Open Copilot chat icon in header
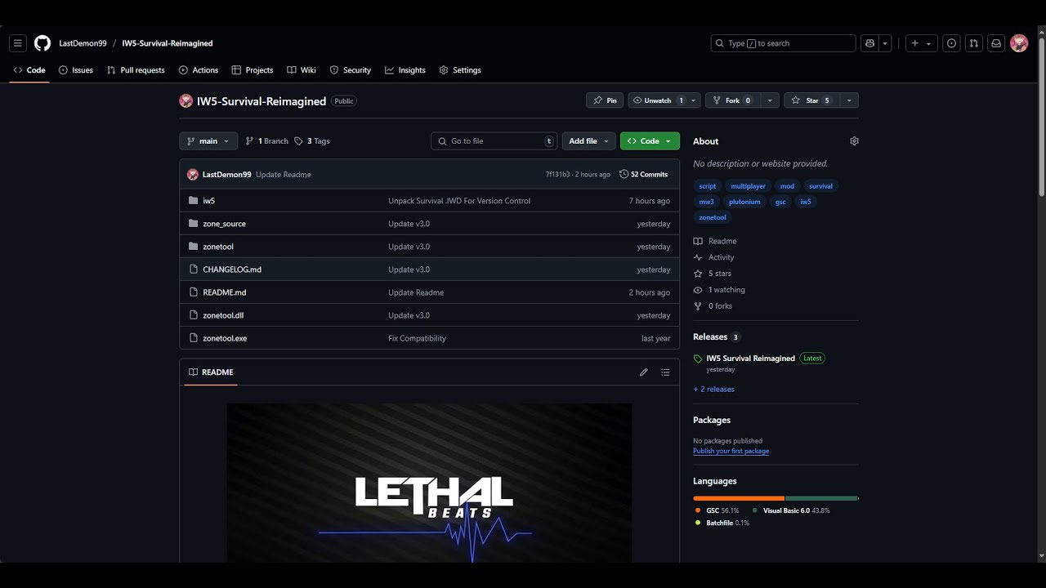This screenshot has height=588, width=1046. click(x=870, y=43)
